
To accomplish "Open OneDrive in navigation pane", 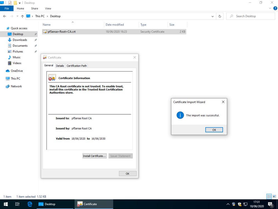I will click(x=17, y=71).
